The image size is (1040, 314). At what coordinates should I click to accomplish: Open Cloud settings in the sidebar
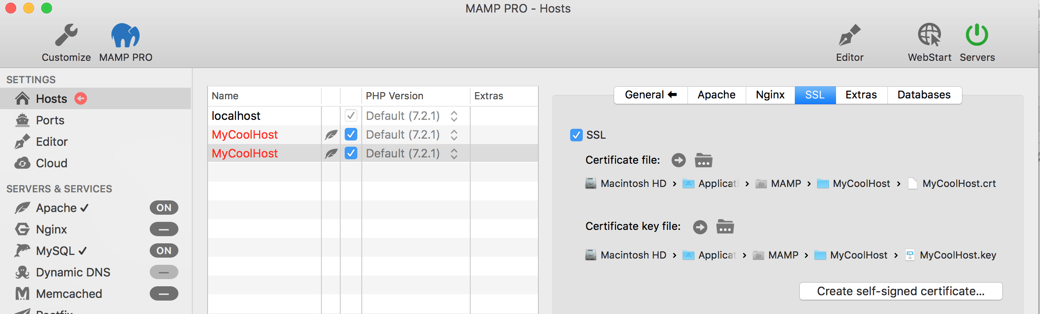pos(95,163)
